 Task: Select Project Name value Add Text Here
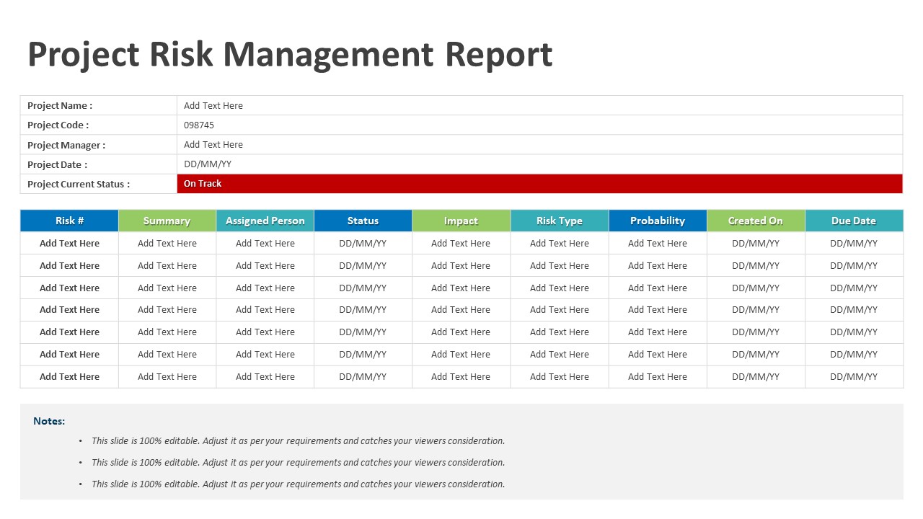click(x=213, y=105)
